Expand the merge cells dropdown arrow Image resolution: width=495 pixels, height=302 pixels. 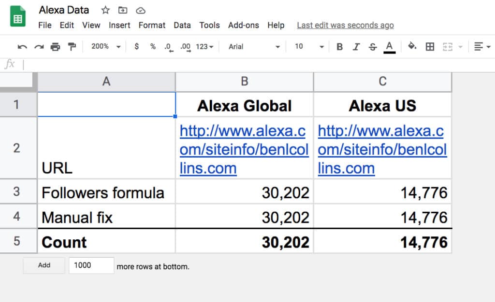tap(460, 47)
